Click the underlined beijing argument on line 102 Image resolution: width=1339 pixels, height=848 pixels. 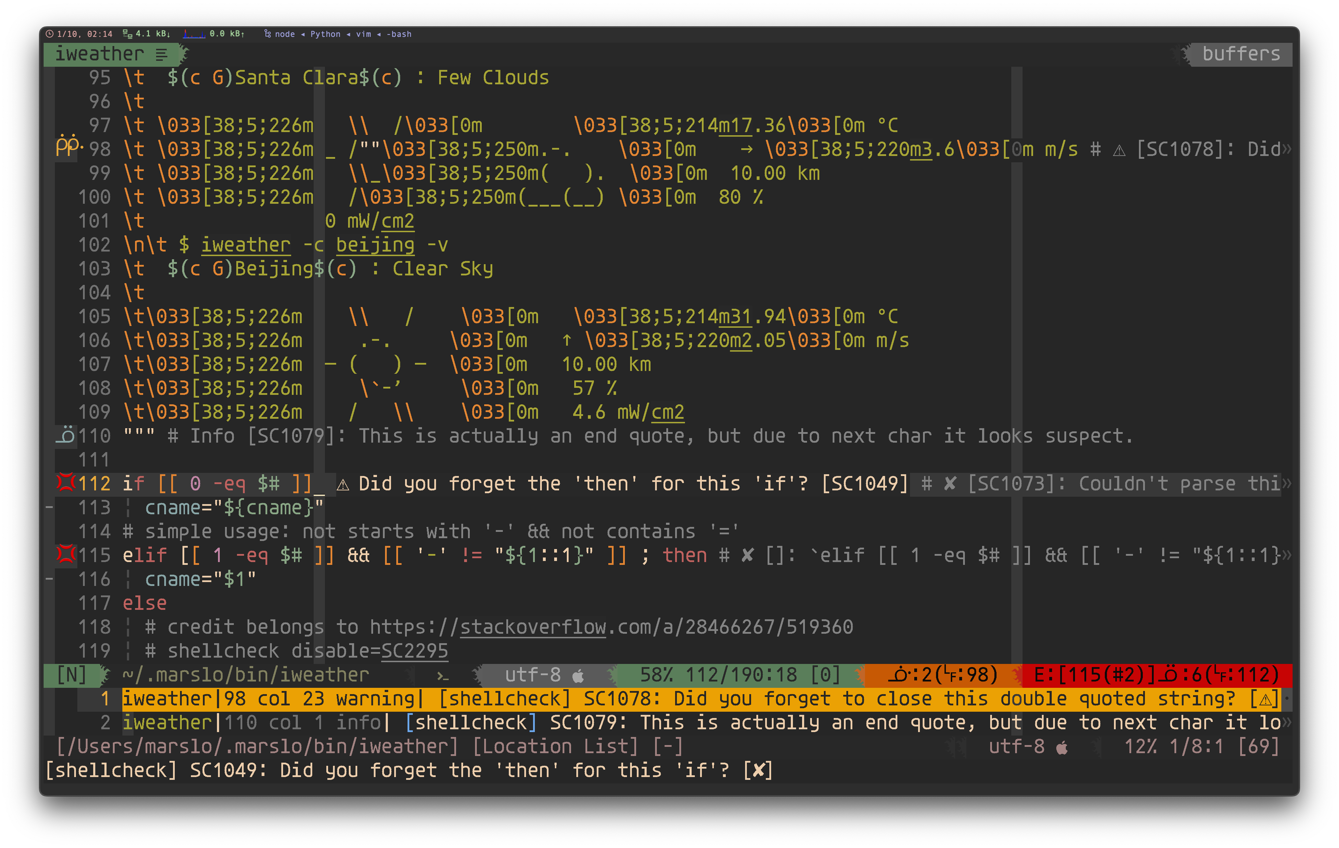coord(375,245)
